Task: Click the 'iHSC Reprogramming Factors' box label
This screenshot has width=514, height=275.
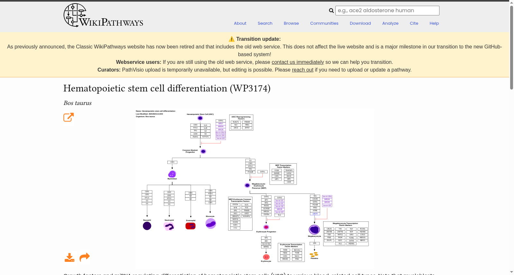Action: tap(241, 118)
